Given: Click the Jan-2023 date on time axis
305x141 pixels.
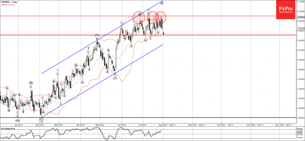Looking at the screenshot, I should click(19, 125).
